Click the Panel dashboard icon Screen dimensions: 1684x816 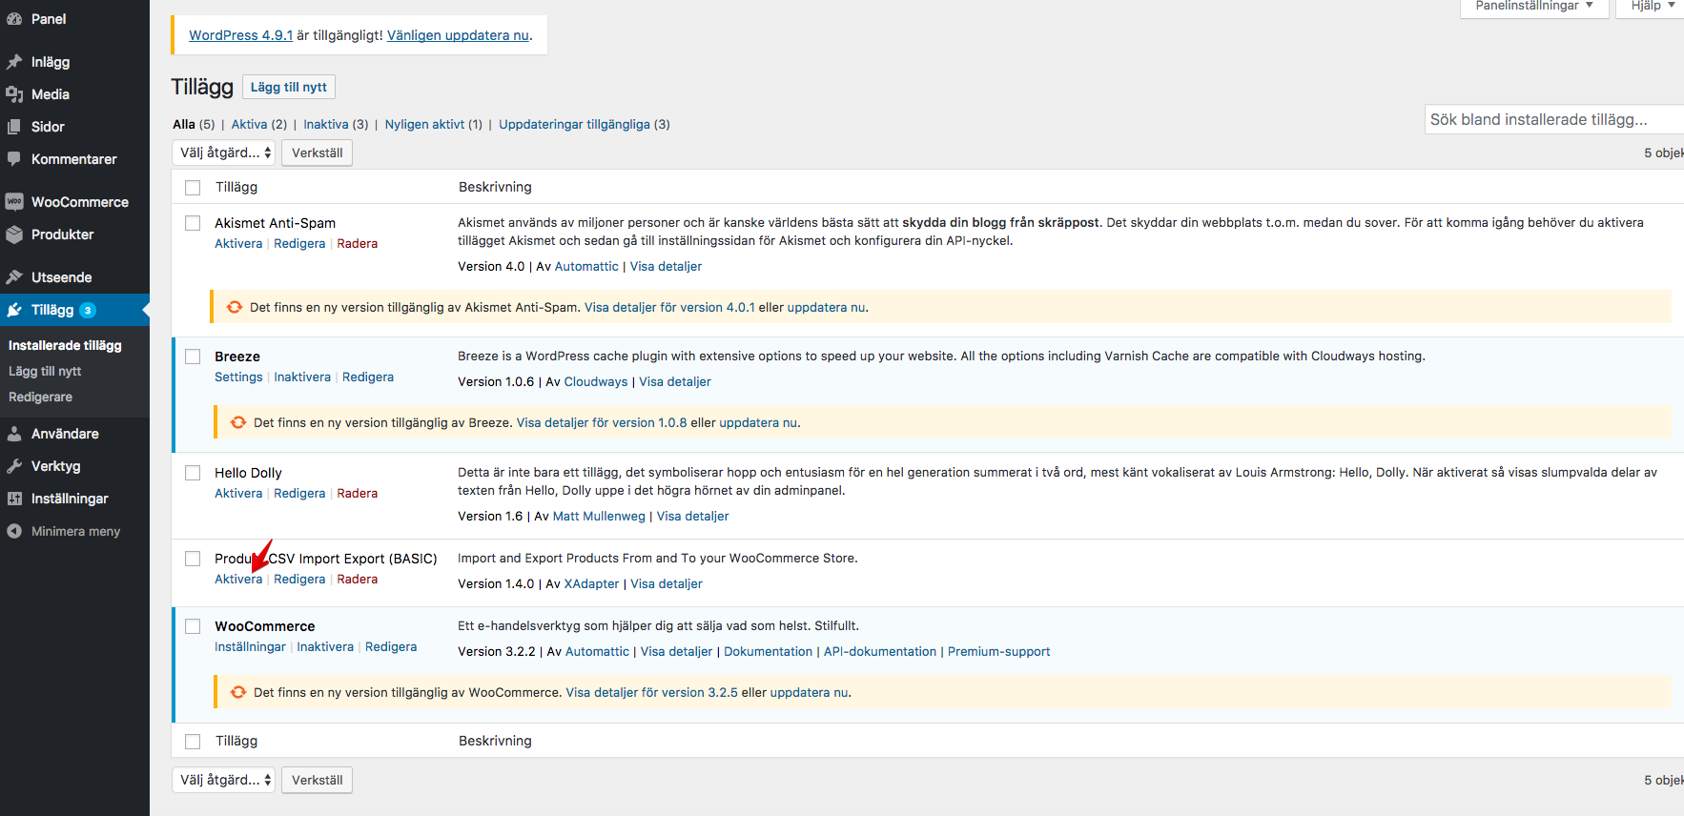click(14, 19)
